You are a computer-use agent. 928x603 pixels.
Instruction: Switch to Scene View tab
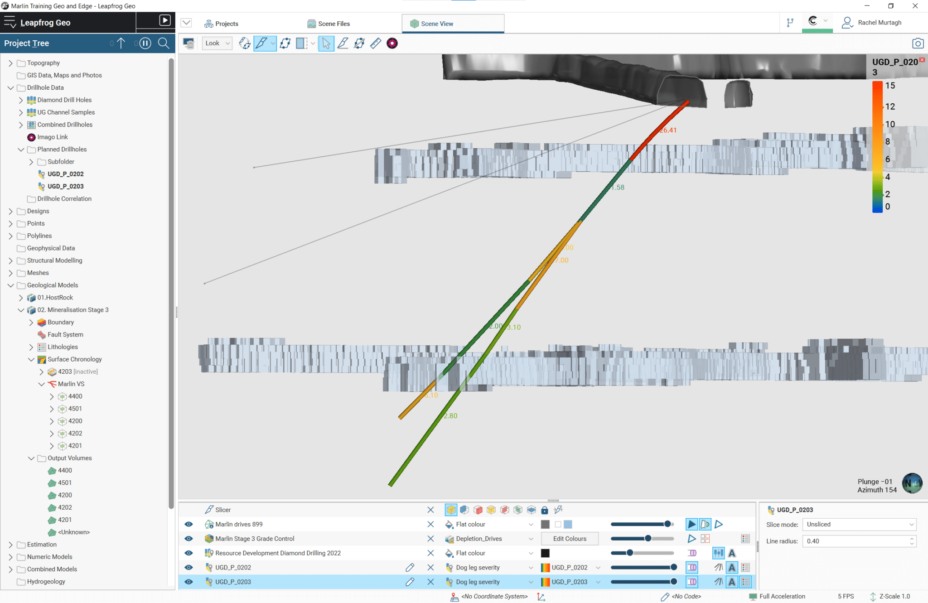(x=453, y=24)
